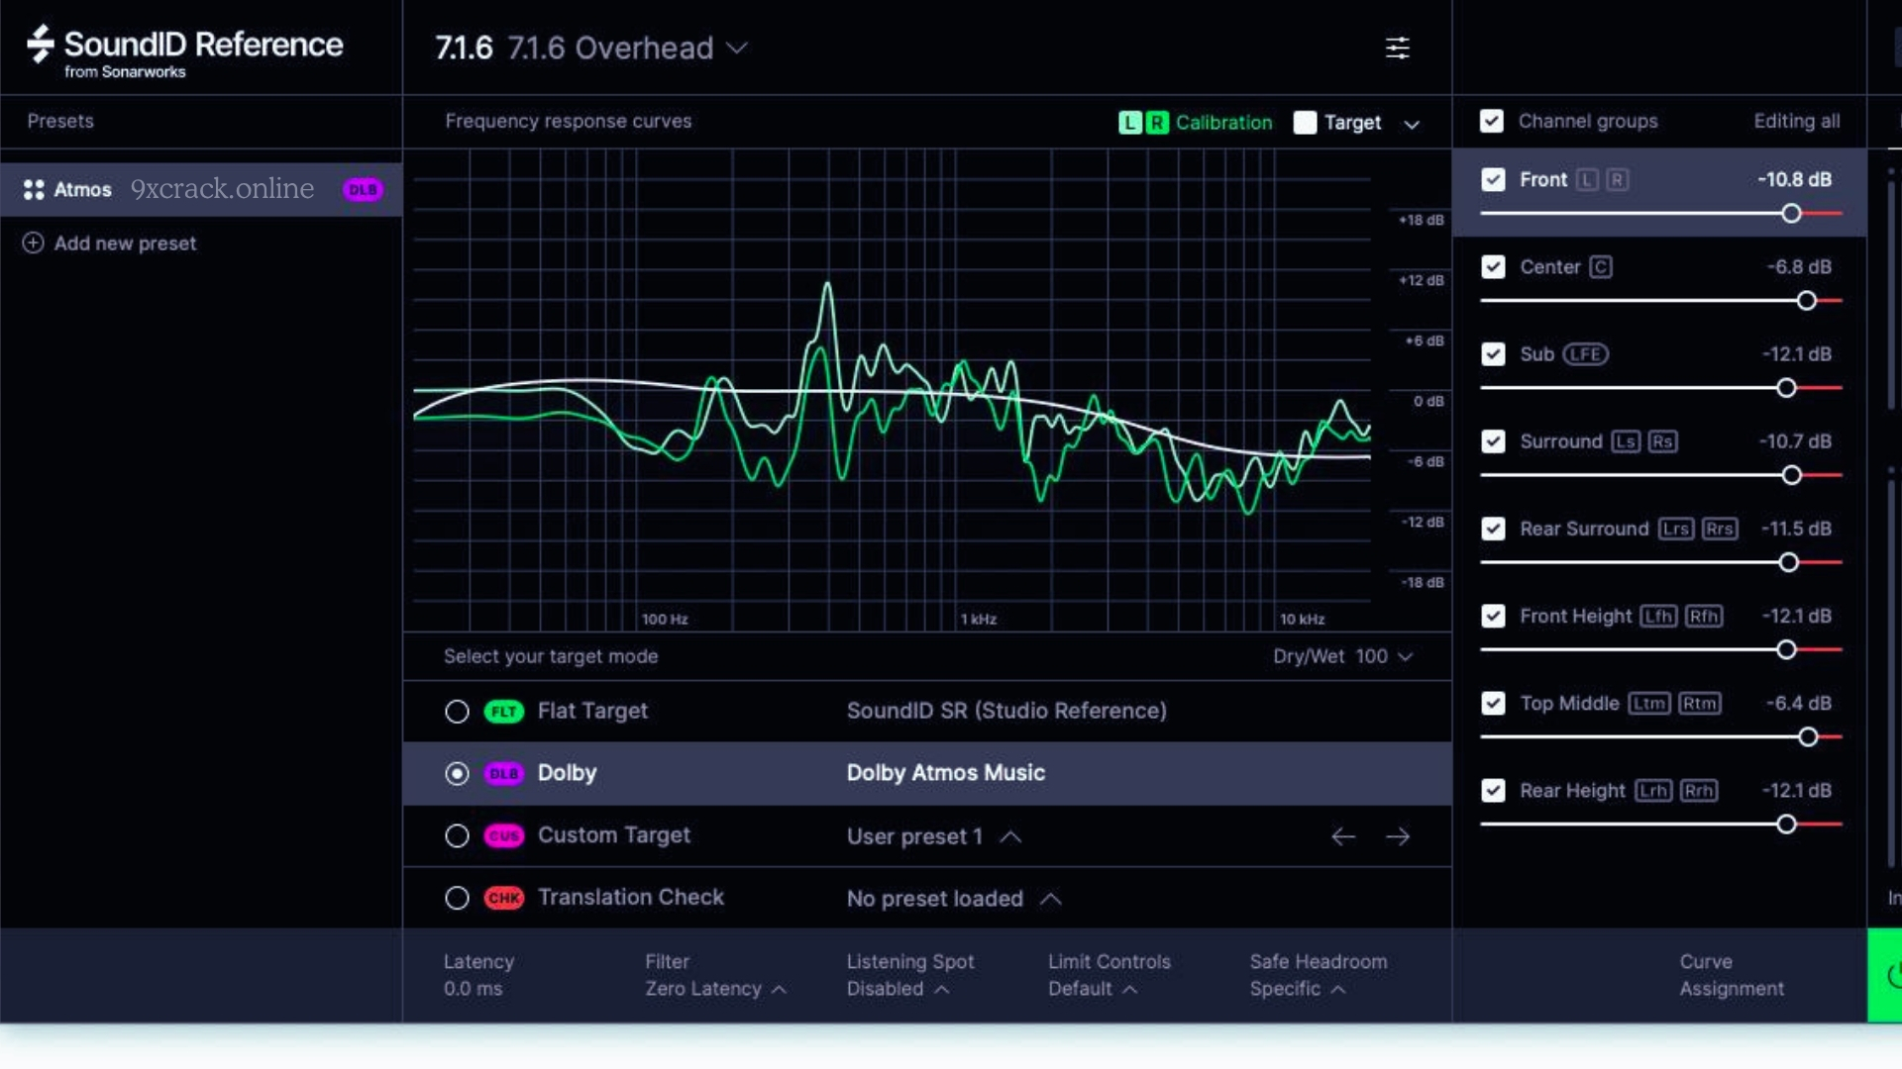Image resolution: width=1902 pixels, height=1069 pixels.
Task: Toggle the Channel groups checkbox
Action: pyautogui.click(x=1492, y=121)
